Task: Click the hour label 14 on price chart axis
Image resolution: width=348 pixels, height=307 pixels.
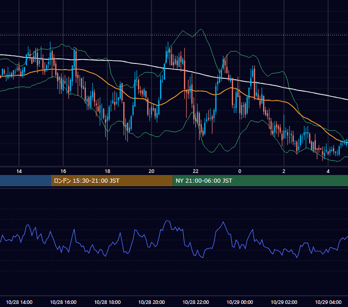Action: point(19,171)
